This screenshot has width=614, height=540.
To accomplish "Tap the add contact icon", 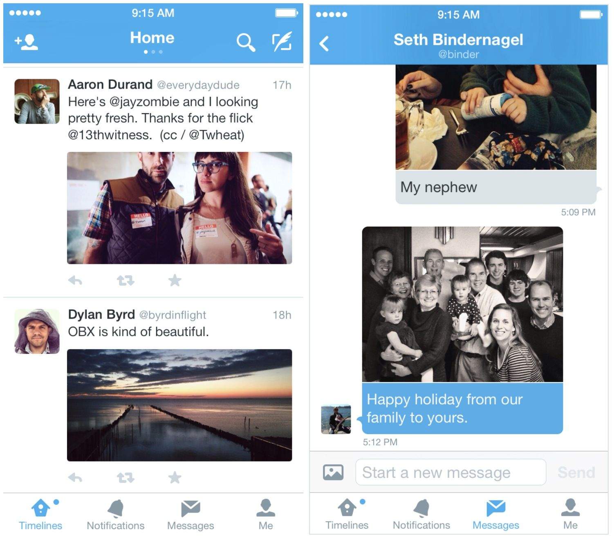I will click(x=26, y=42).
